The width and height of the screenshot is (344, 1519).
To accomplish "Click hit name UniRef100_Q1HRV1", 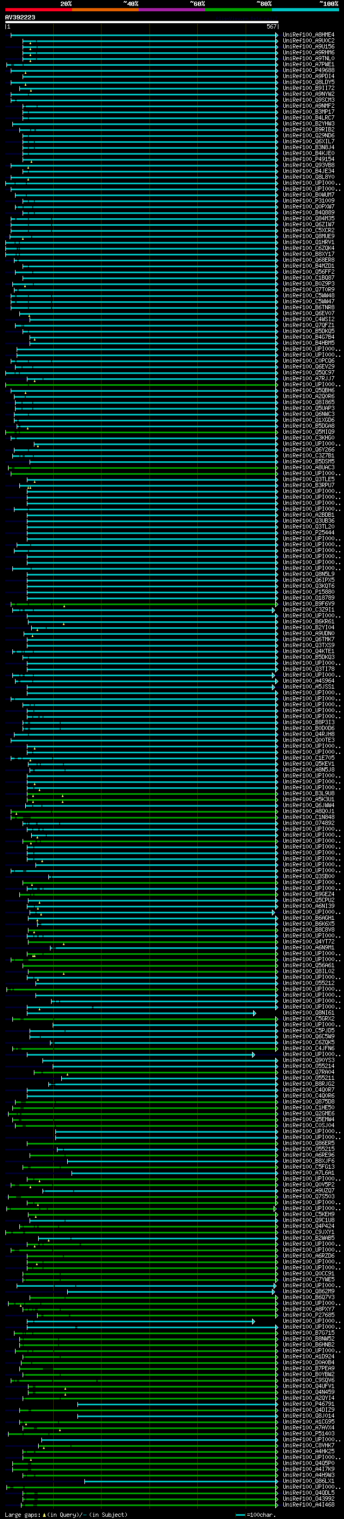I will pos(309,242).
